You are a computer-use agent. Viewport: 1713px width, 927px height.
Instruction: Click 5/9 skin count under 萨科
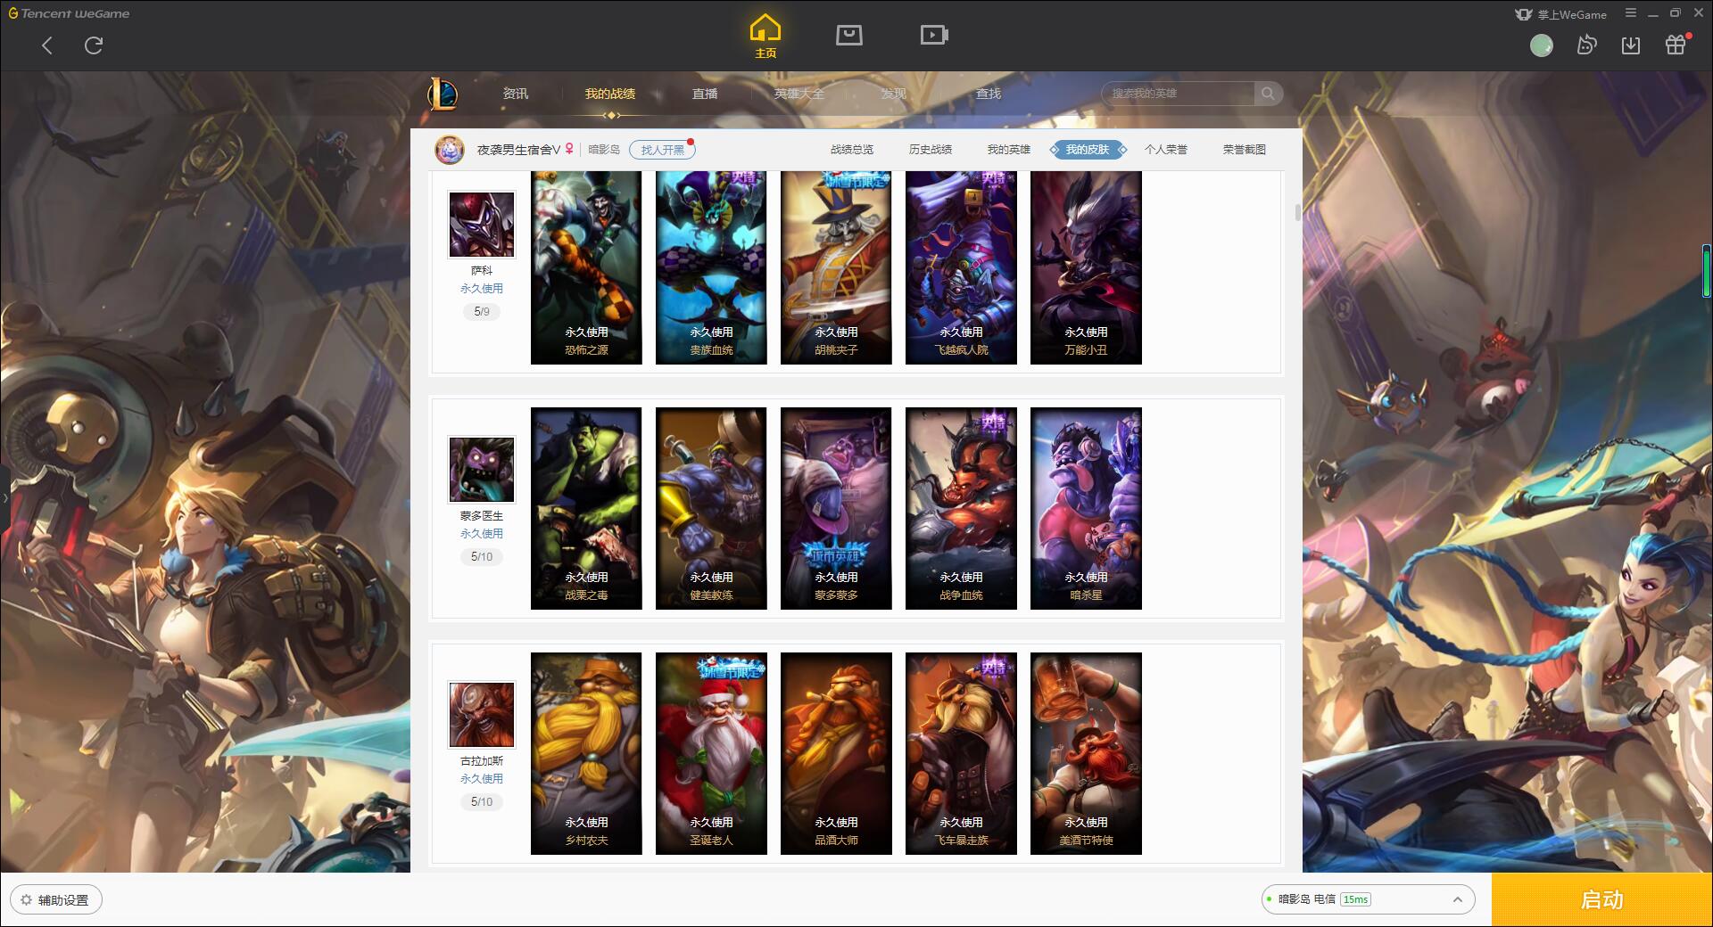click(482, 312)
